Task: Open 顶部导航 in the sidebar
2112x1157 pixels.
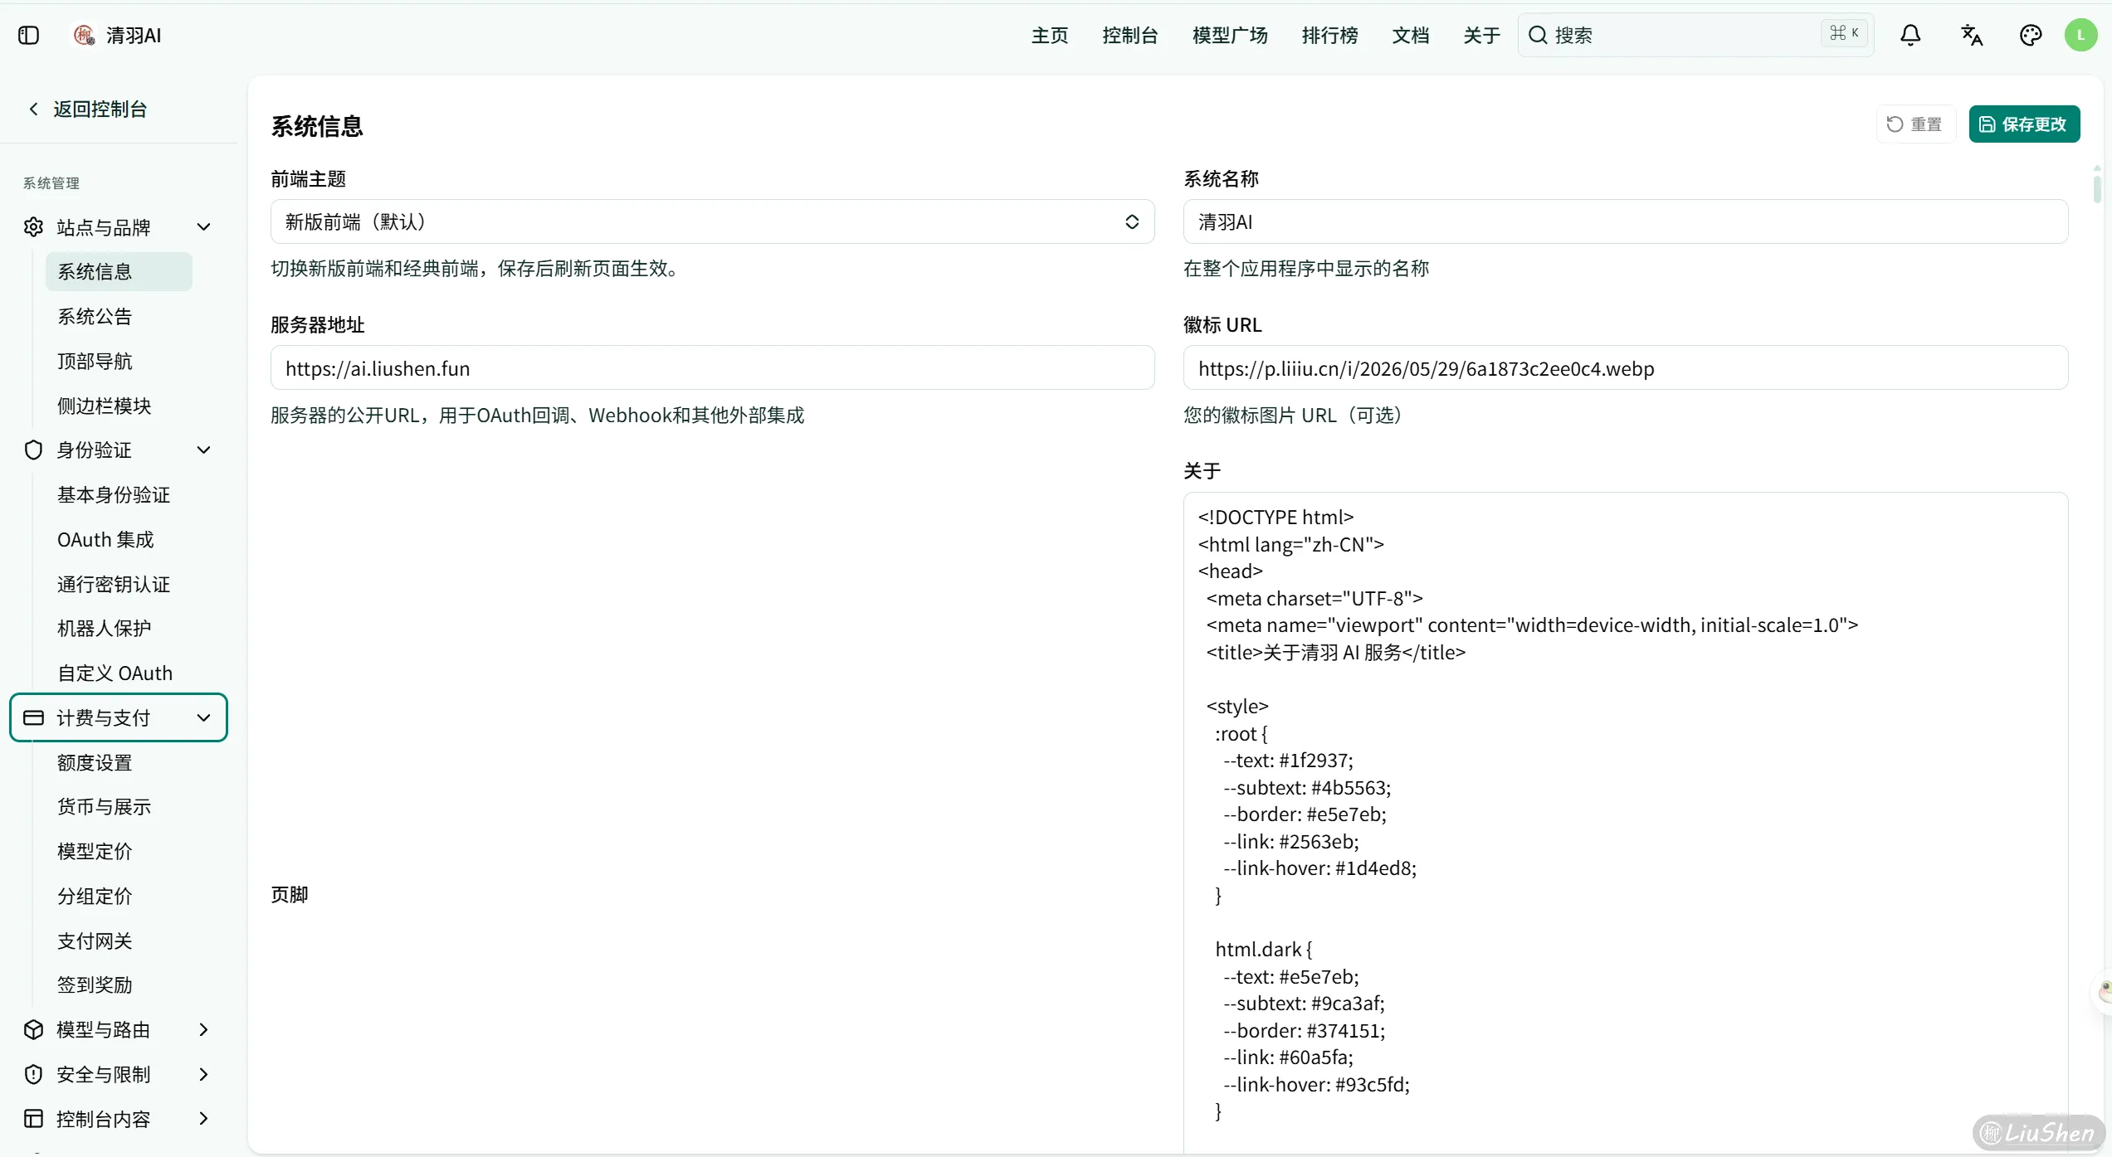Action: pos(95,361)
